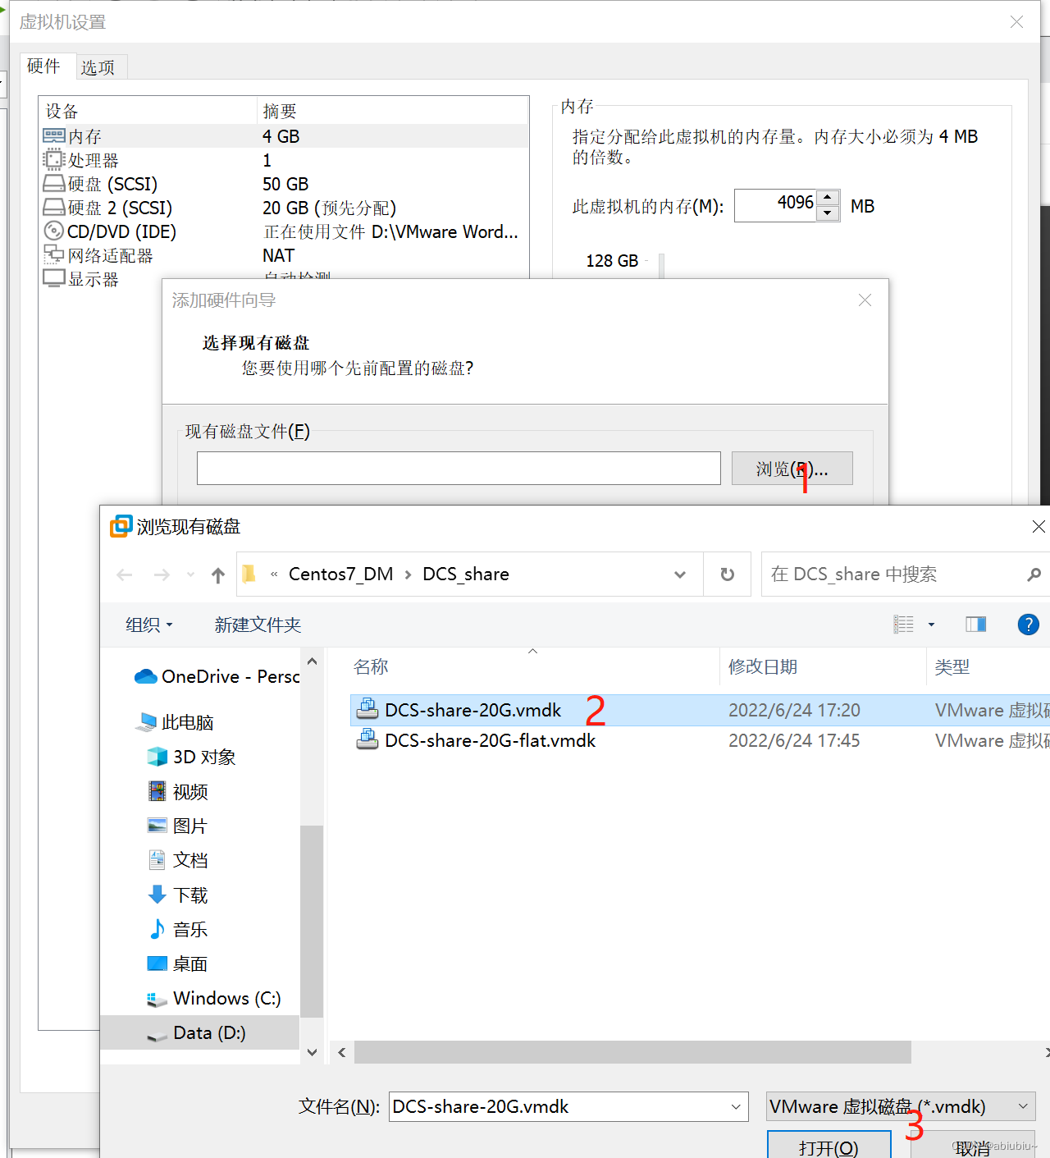
Task: Click the file list scroll left arrow
Action: pos(341,1052)
